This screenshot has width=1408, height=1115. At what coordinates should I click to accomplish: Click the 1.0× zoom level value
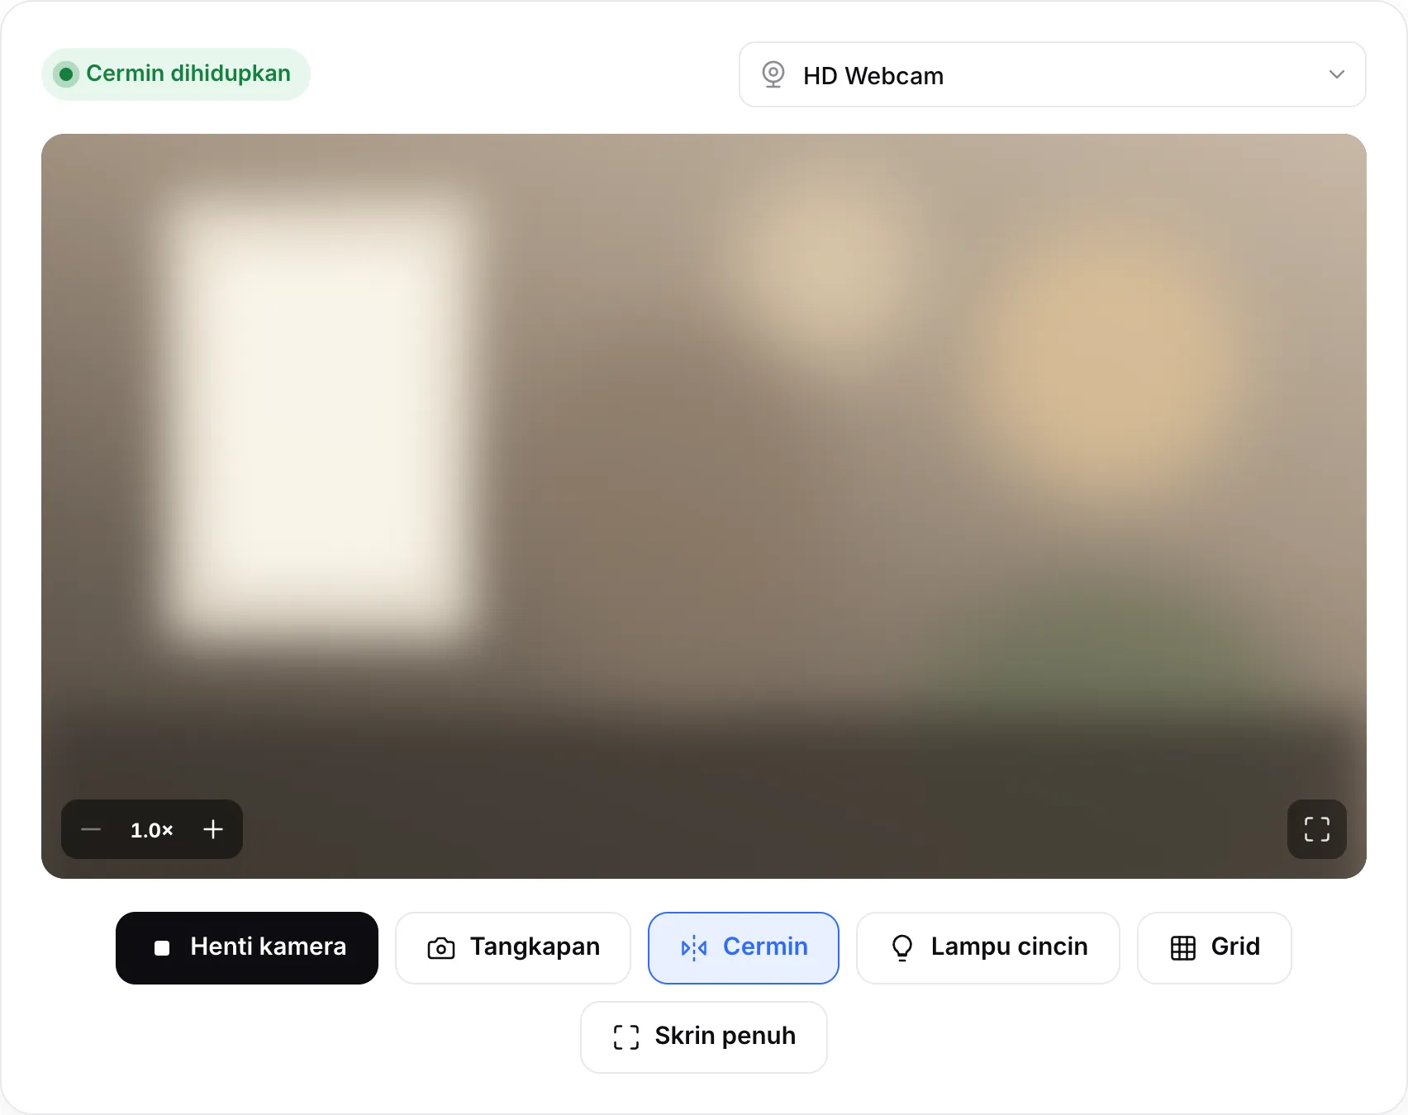pos(152,829)
